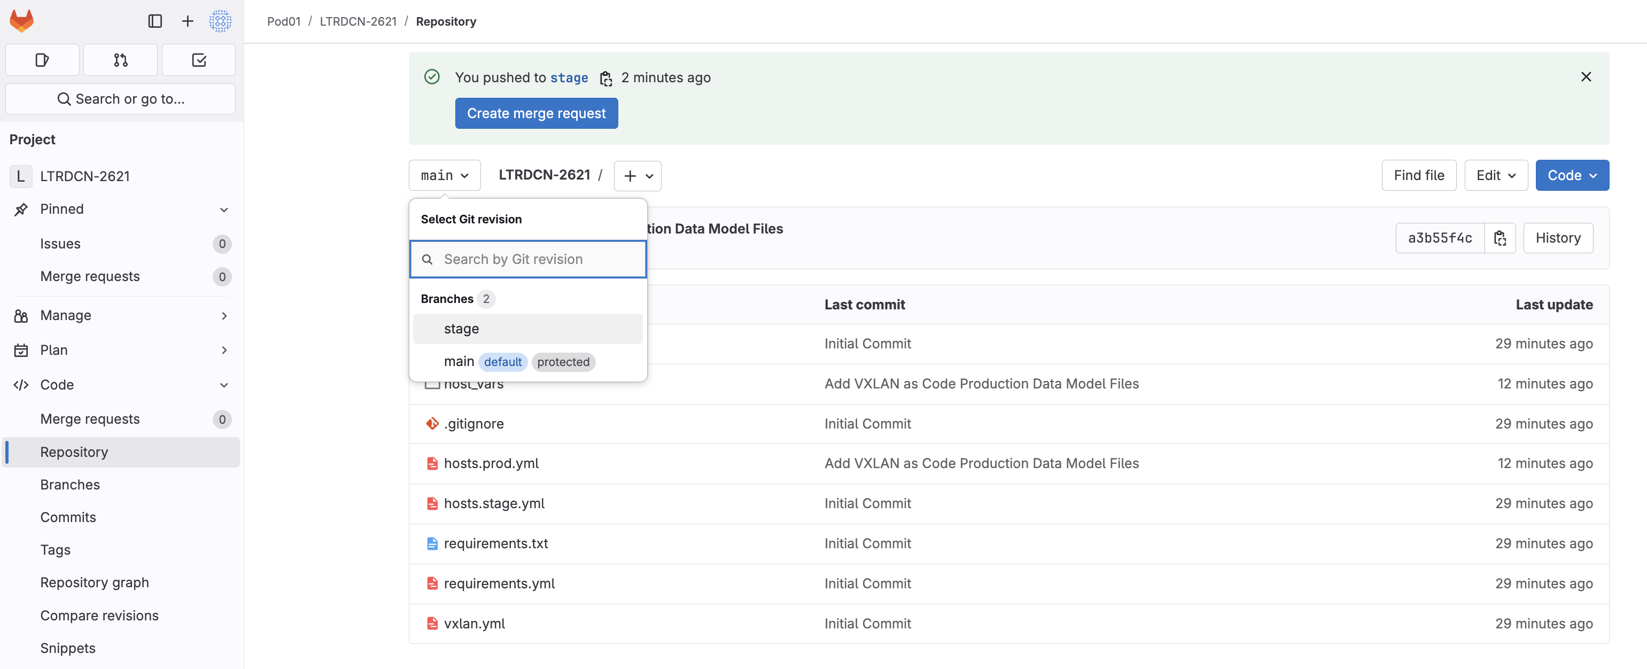This screenshot has width=1647, height=669.
Task: Open the user avatar menu
Action: click(x=220, y=21)
